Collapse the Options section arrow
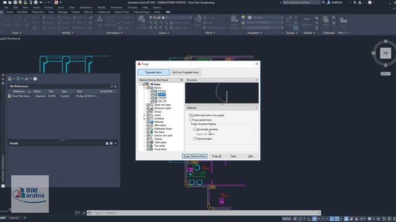This screenshot has height=222, width=396. 256,108
